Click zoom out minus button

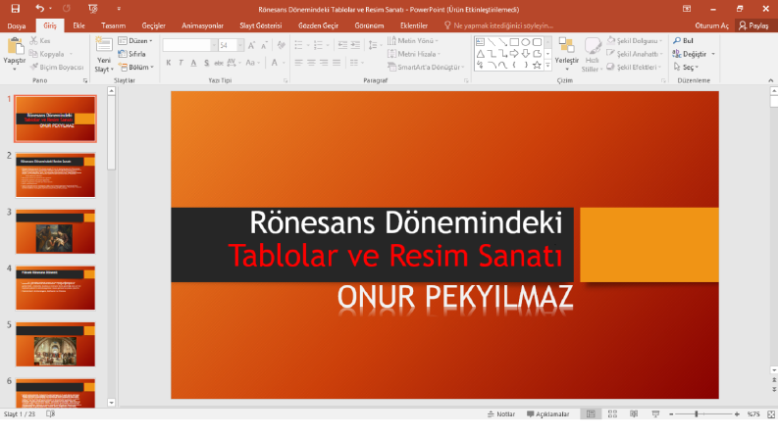(671, 413)
